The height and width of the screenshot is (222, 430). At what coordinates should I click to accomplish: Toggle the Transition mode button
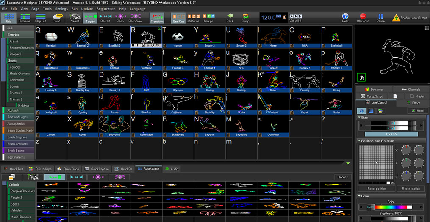pos(157,18)
